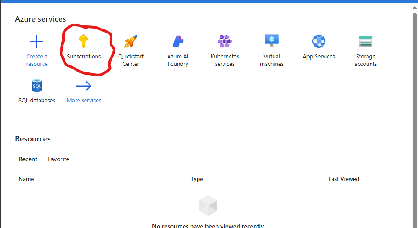
Task: Click the Type column header
Action: (197, 179)
